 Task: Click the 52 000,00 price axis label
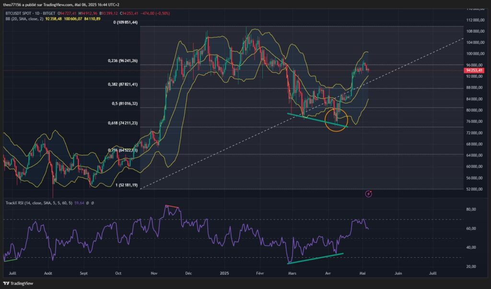pos(475,189)
